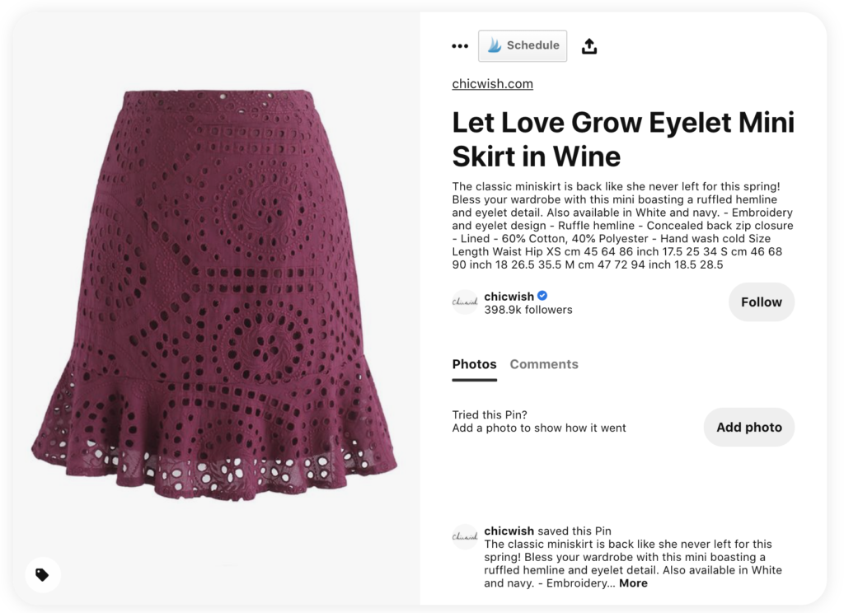Follow the chicwish account

tap(761, 302)
